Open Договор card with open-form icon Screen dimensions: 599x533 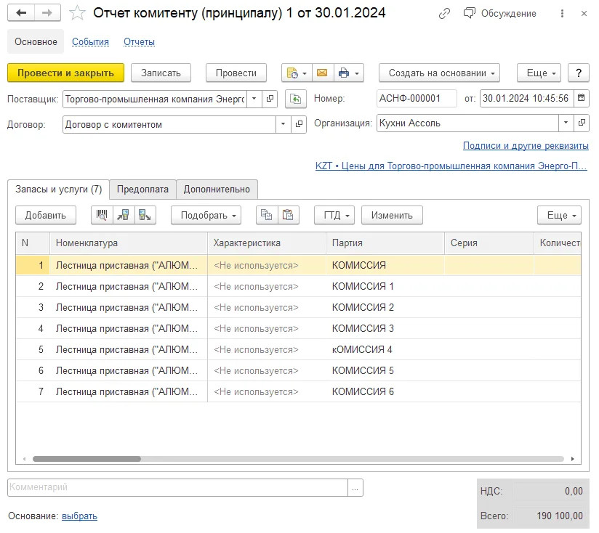click(299, 124)
